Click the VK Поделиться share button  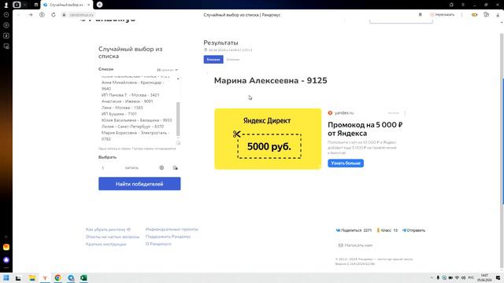tap(354, 230)
